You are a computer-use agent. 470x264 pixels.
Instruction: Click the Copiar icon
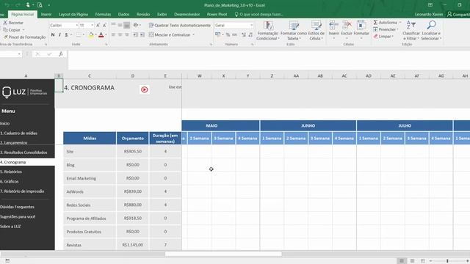point(5,29)
